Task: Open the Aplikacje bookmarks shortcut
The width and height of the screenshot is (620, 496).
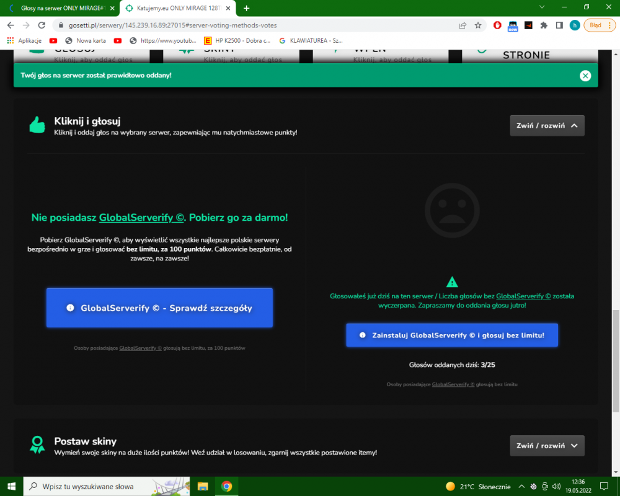Action: 25,40
